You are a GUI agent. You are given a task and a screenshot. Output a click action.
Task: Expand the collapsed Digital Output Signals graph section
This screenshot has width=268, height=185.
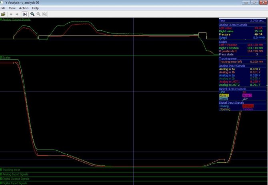click(1, 179)
